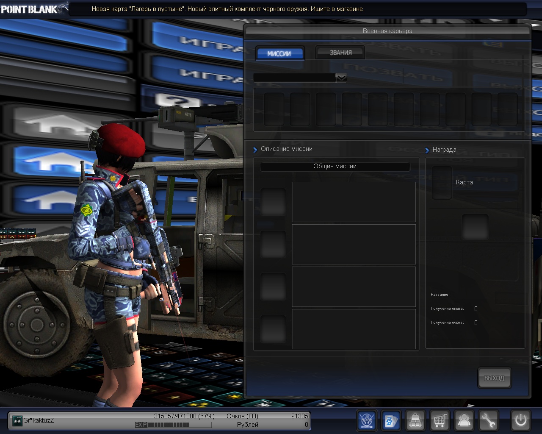Click the Награда heading
Viewport: 542px width, 434px height.
(444, 150)
